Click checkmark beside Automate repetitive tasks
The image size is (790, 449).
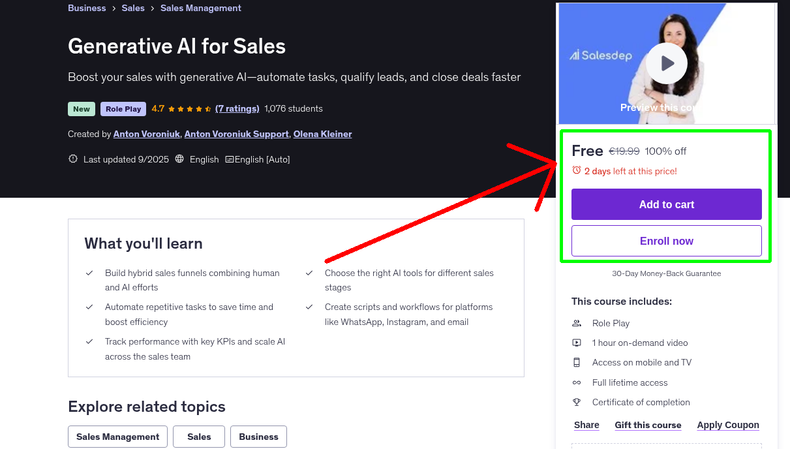click(89, 307)
